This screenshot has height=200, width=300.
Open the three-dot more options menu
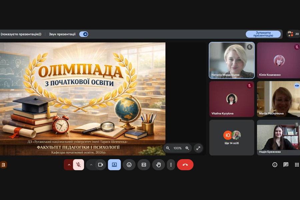coord(171,165)
